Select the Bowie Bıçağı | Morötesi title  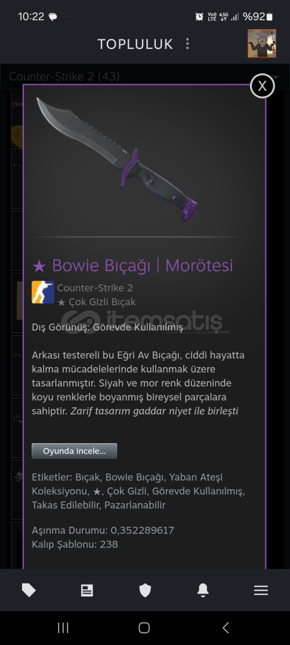[x=132, y=265]
